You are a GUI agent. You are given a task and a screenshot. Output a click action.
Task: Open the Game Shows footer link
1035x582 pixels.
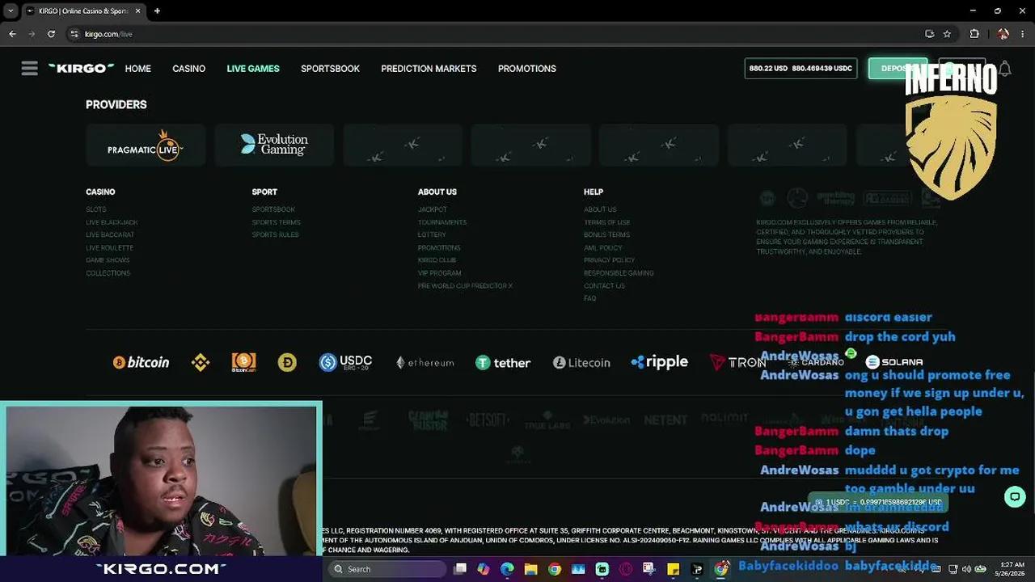[108, 260]
